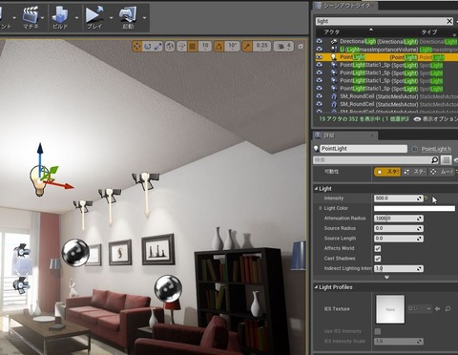Use selected asset arrow for IES Texture
This screenshot has width=458, height=355.
(x=438, y=309)
